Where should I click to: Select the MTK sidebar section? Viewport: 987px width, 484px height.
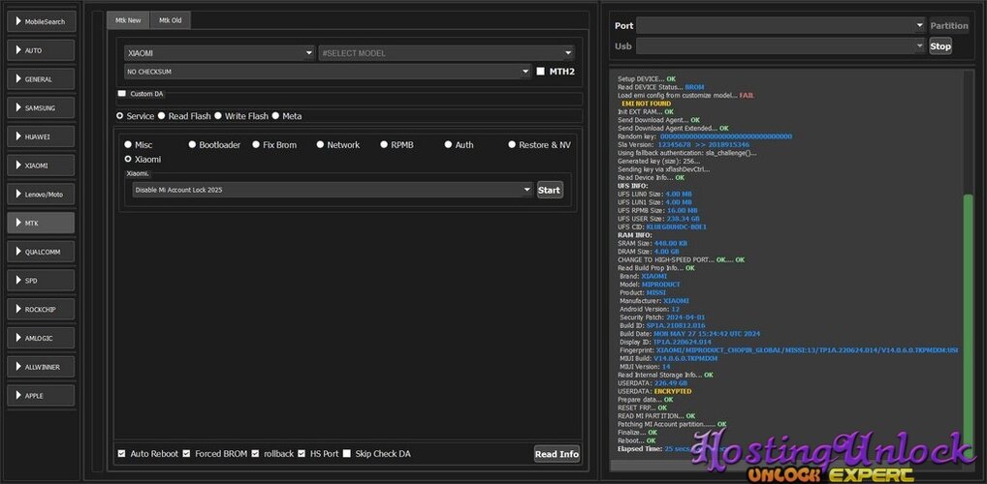click(x=41, y=224)
